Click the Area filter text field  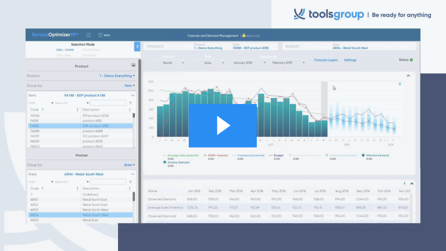(x=108, y=181)
